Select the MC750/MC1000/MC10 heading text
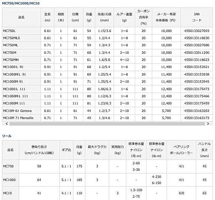 click(21, 3)
